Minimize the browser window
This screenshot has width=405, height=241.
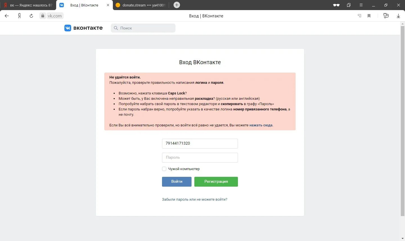pyautogui.click(x=373, y=5)
